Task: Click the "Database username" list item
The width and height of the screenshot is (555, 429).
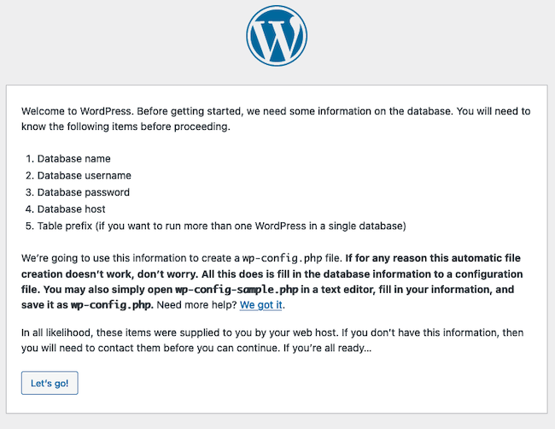Action: click(84, 175)
